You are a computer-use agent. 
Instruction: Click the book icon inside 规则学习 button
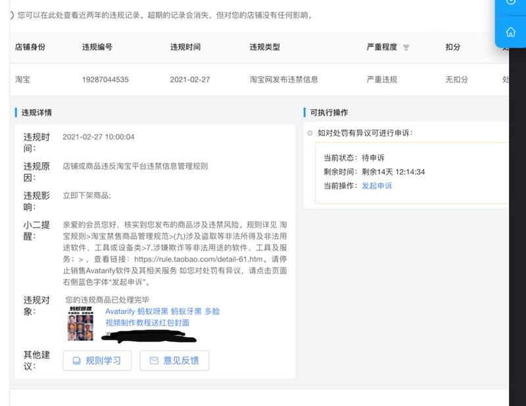(x=78, y=359)
